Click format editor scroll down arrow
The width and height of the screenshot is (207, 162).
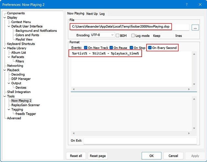click(194, 84)
